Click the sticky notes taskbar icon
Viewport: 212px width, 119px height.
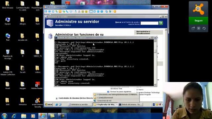[x=52, y=116]
